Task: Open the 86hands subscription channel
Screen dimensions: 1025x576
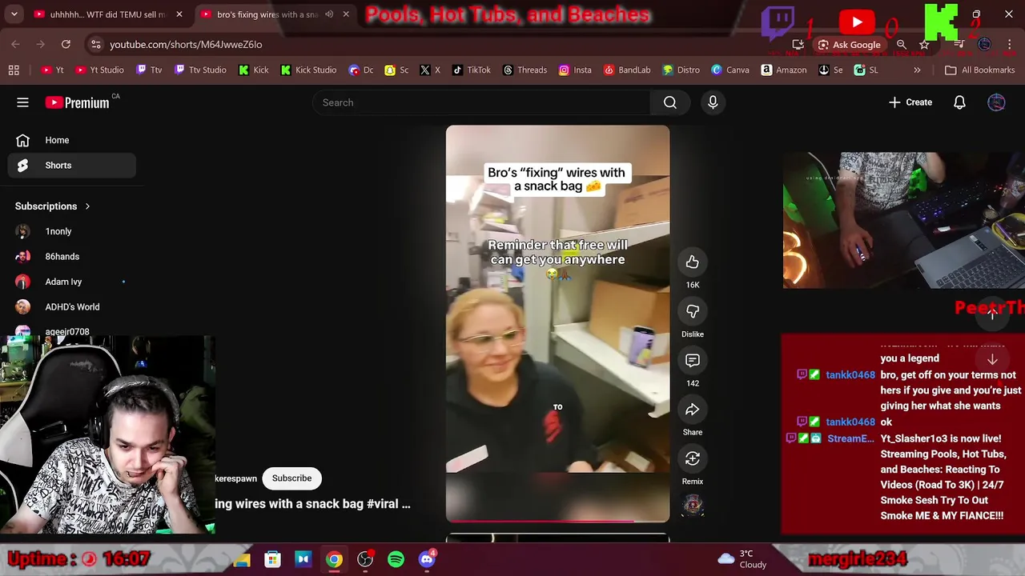Action: coord(72,257)
